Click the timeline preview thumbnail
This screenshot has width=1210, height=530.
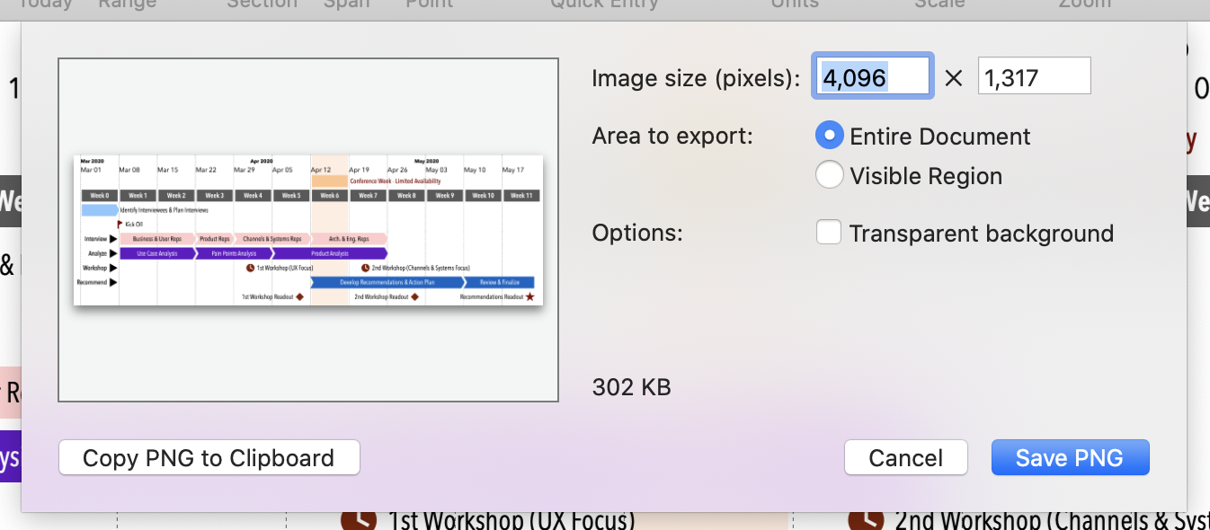tap(308, 230)
